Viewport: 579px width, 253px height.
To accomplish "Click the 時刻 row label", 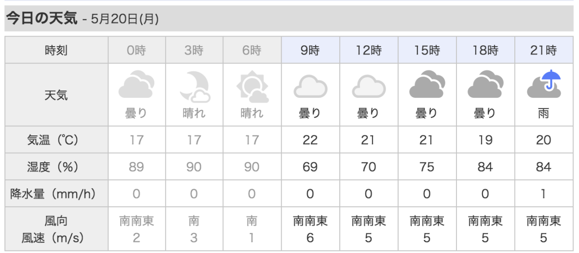I will (56, 50).
